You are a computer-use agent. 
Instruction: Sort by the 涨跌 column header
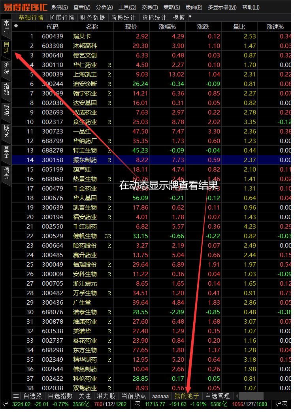pyautogui.click(x=203, y=27)
